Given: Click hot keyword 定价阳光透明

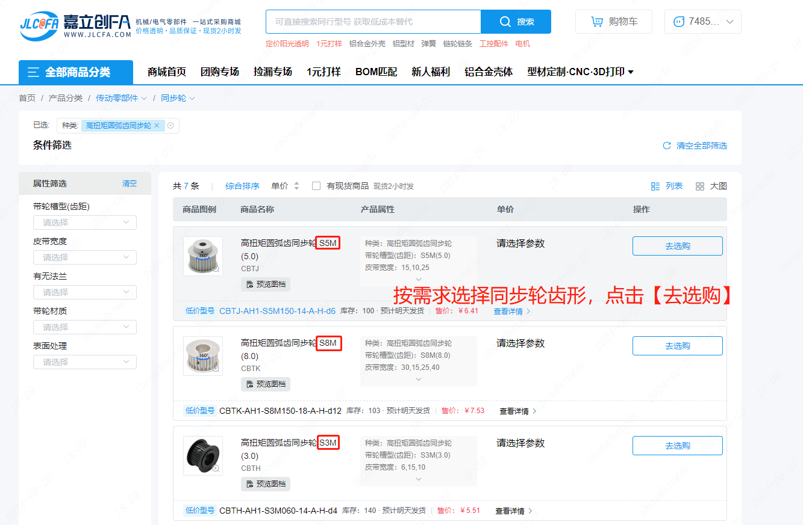Looking at the screenshot, I should pos(287,44).
